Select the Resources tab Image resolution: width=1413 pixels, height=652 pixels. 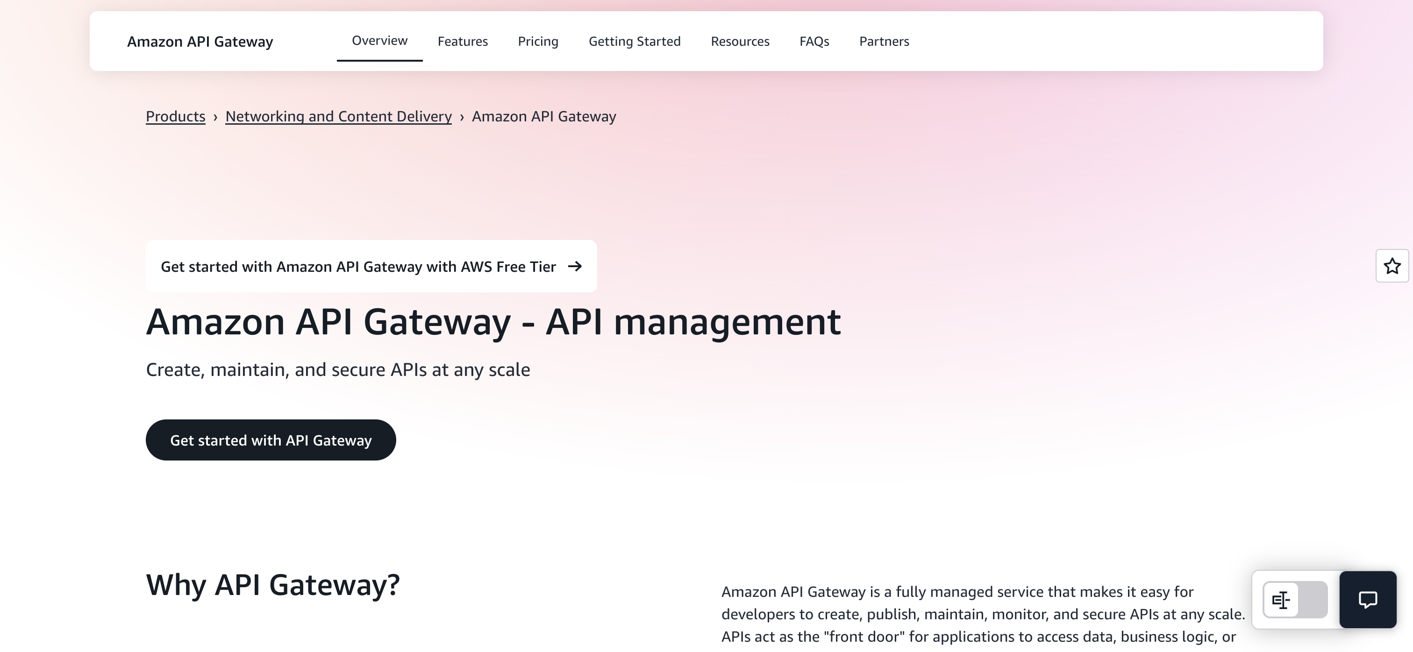(x=739, y=41)
